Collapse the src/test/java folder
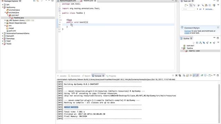Image resolution: width=221 pixels, height=124 pixels. click(5, 12)
